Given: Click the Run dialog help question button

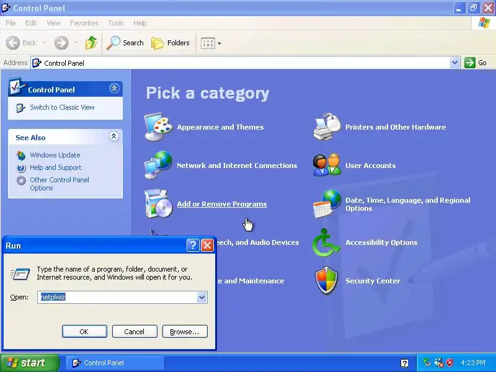Looking at the screenshot, I should pos(193,245).
